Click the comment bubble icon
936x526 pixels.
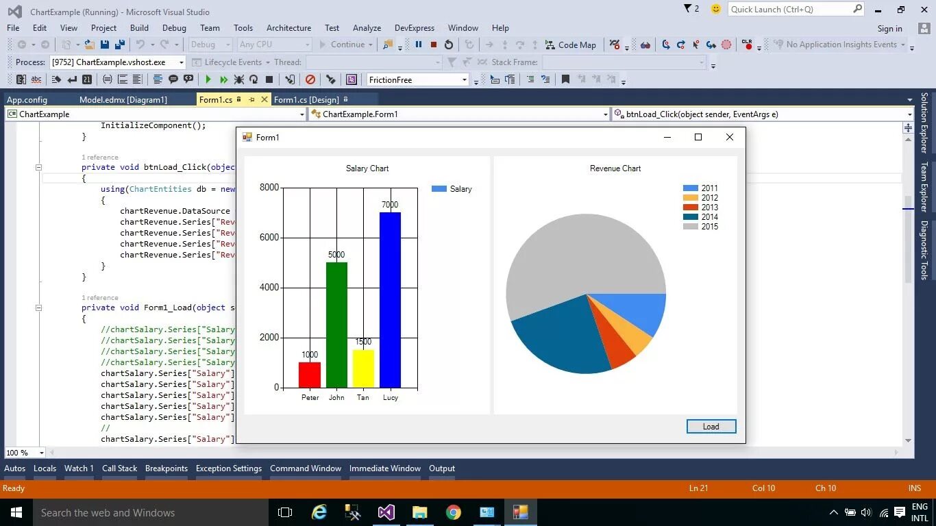[173, 79]
